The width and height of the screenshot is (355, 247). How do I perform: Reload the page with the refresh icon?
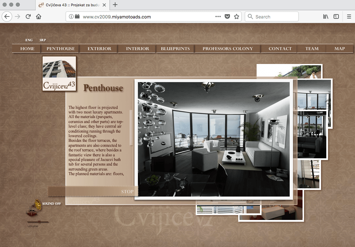coord(28,16)
